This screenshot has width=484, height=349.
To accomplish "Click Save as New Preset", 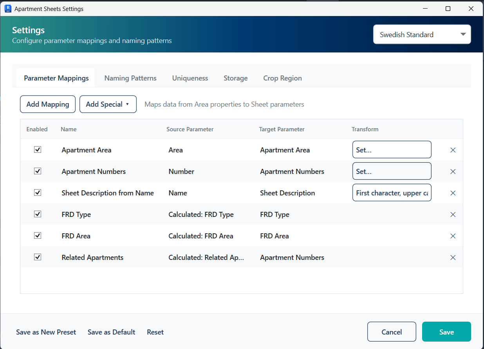I will (46, 332).
